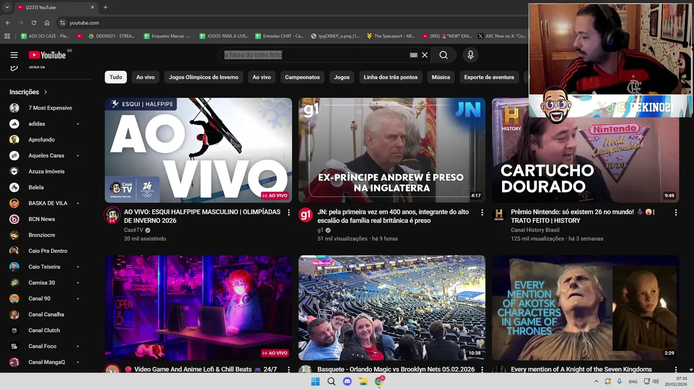Open Prêmio Nintendo: só existem 26 title
This screenshot has width=694, height=390.
tap(582, 216)
